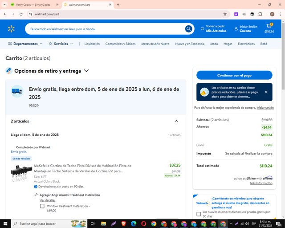Click the browser address bar URL

click(47, 14)
